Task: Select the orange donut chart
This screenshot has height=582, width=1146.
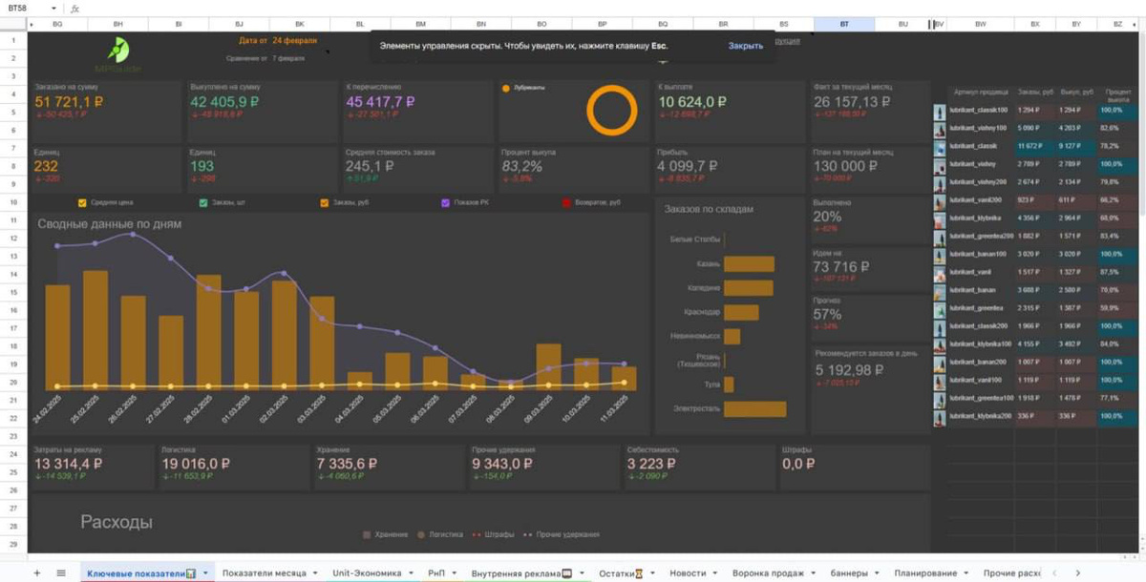Action: 611,111
